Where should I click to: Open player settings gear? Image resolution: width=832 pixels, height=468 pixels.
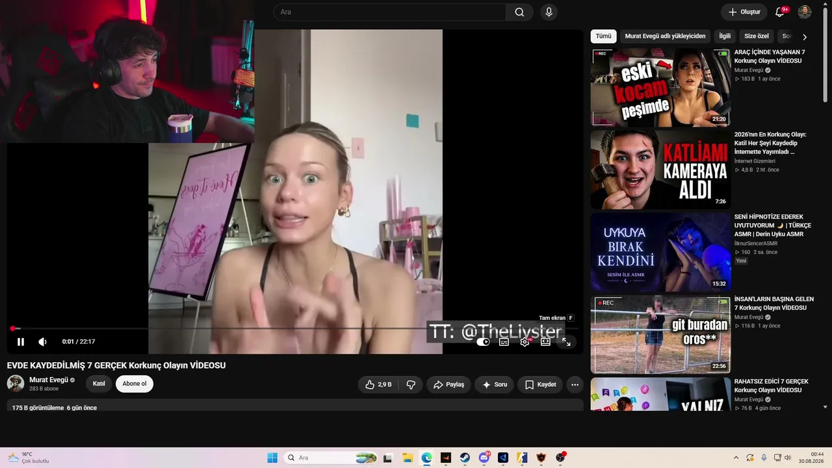click(x=525, y=342)
